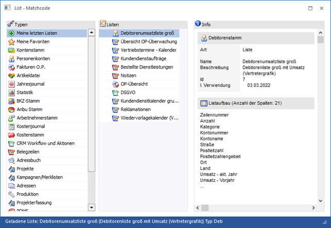Maximize the List - Matchcode window

point(309,8)
